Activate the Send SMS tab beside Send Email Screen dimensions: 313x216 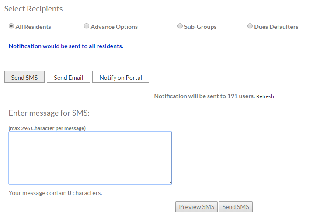[24, 77]
